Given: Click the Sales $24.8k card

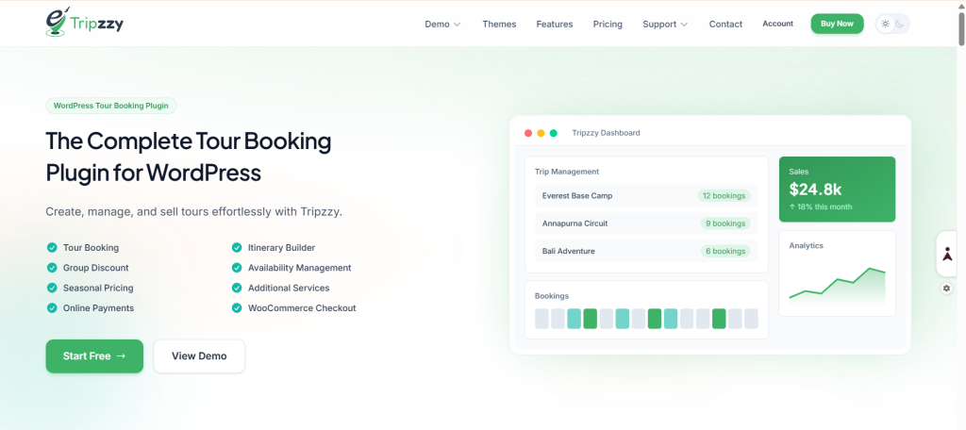Looking at the screenshot, I should pos(837,190).
